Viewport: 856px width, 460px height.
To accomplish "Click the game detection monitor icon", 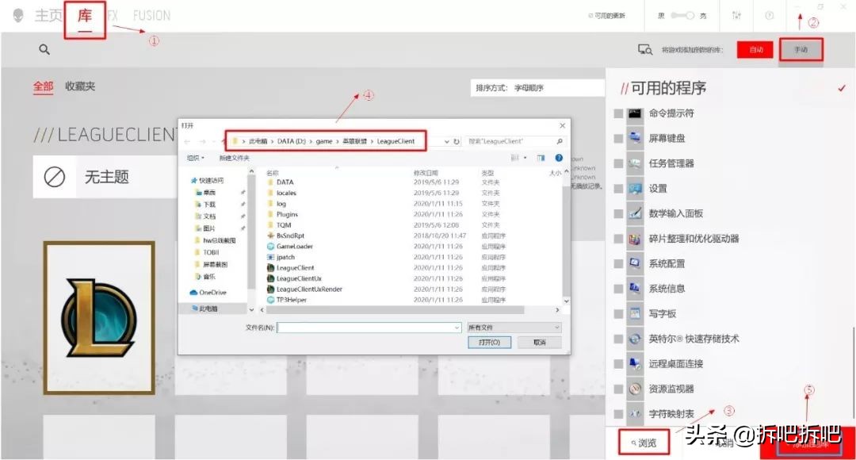I will pyautogui.click(x=646, y=49).
